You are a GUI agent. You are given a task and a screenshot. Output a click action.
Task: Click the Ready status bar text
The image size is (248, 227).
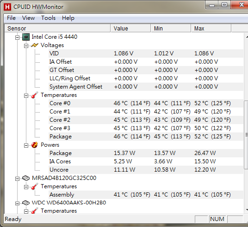point(13,219)
